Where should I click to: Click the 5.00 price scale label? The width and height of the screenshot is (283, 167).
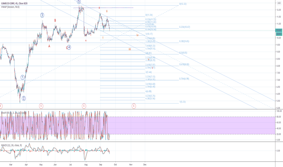279,108
